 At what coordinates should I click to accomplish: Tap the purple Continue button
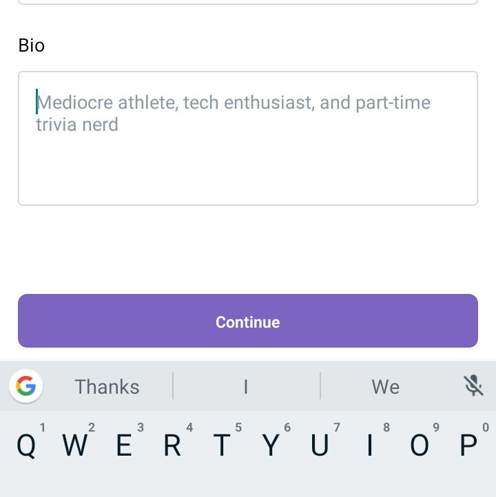point(248,321)
